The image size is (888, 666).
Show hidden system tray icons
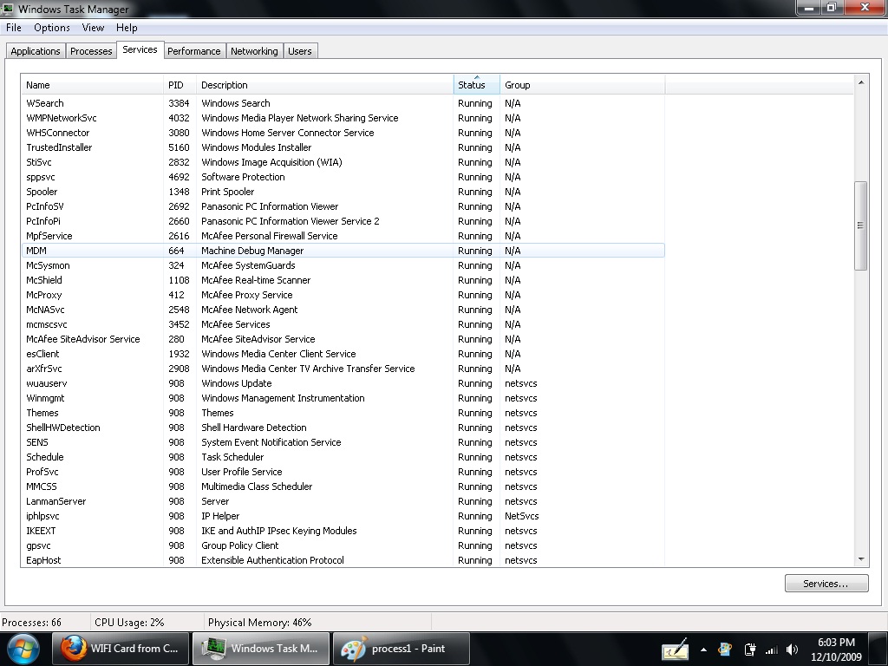point(703,650)
